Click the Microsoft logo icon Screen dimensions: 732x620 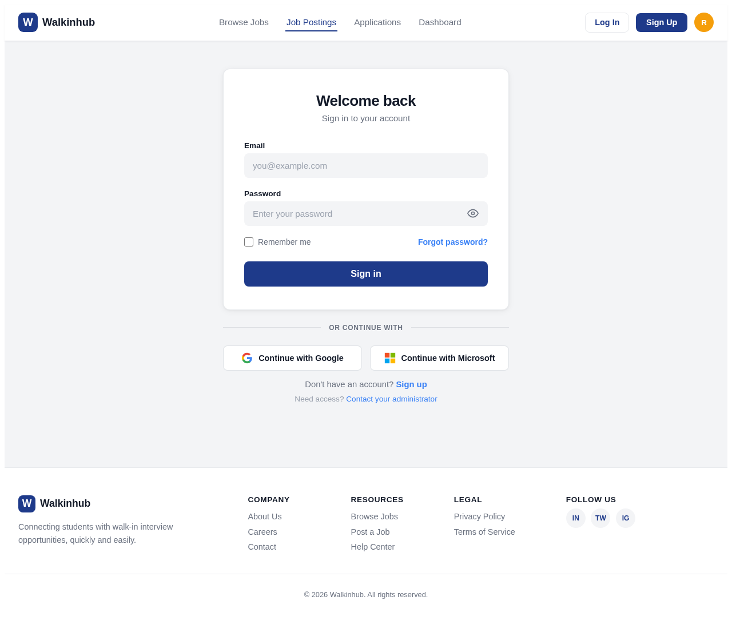tap(390, 358)
